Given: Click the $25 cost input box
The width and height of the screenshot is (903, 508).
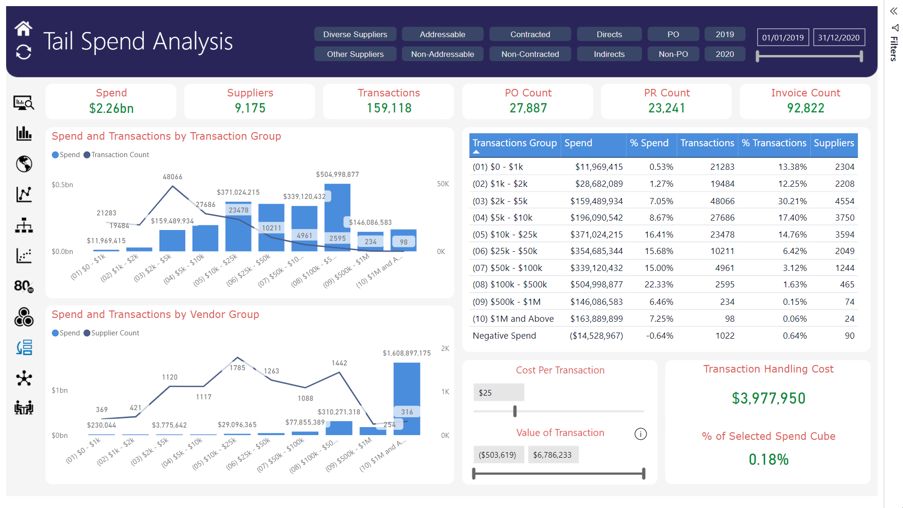Looking at the screenshot, I should 499,392.
